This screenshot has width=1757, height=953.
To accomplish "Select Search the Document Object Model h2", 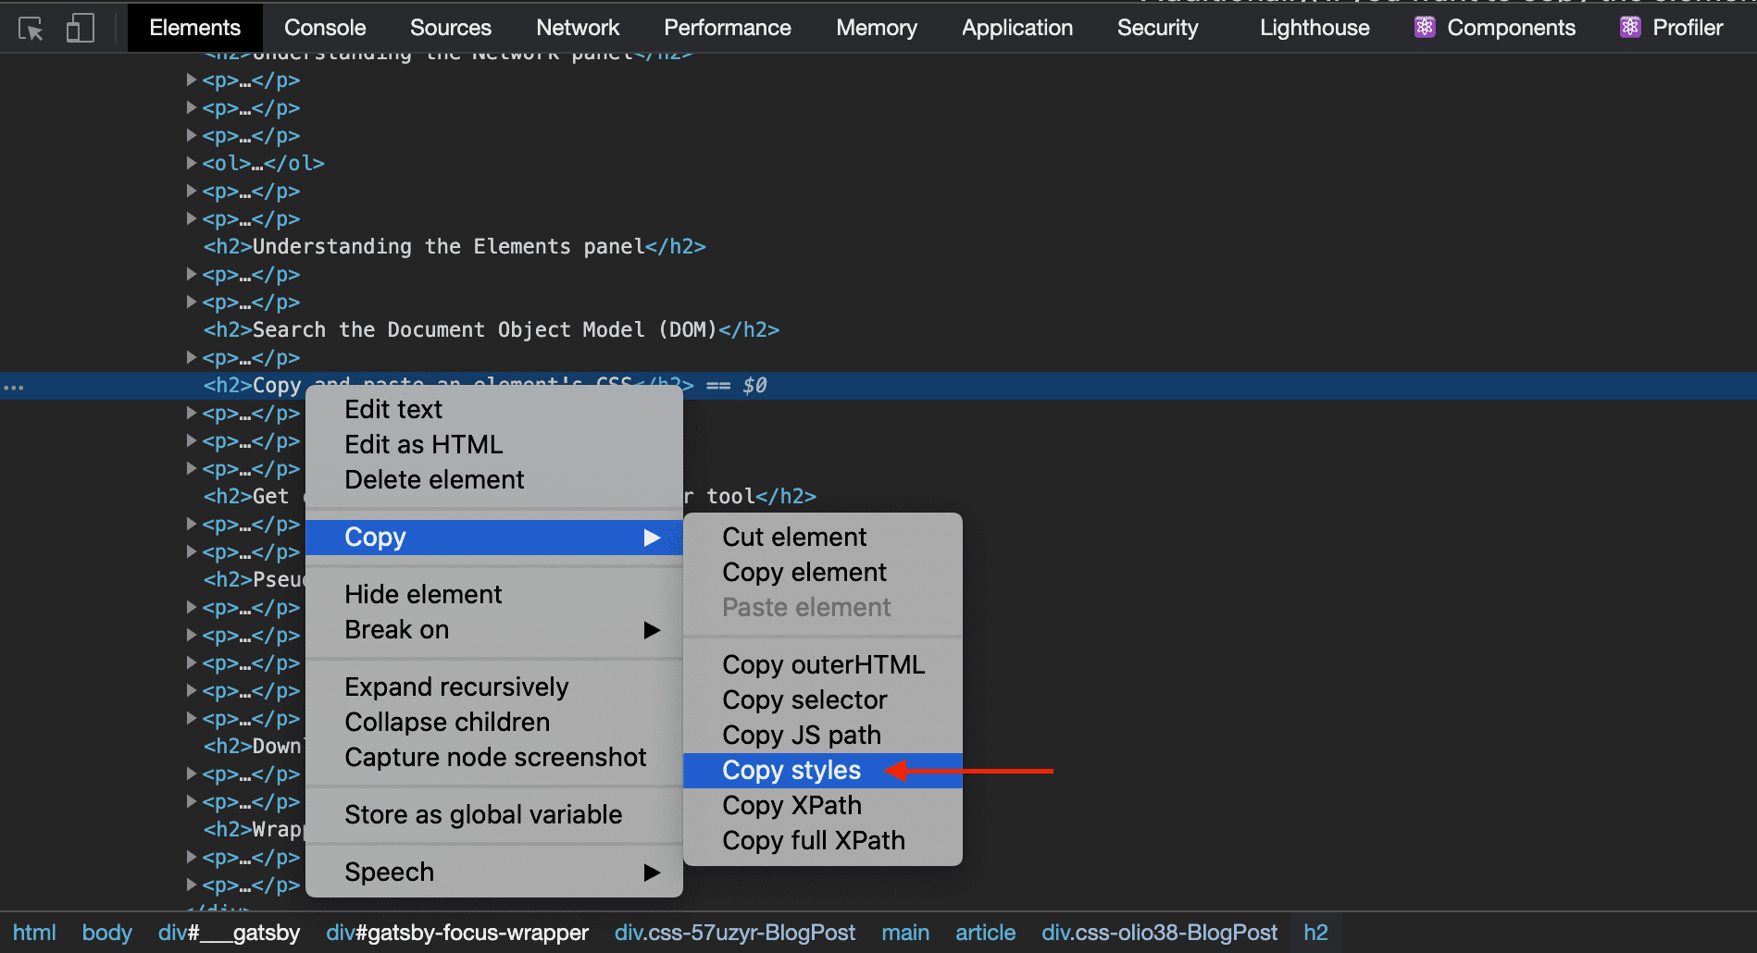I will pyautogui.click(x=492, y=330).
